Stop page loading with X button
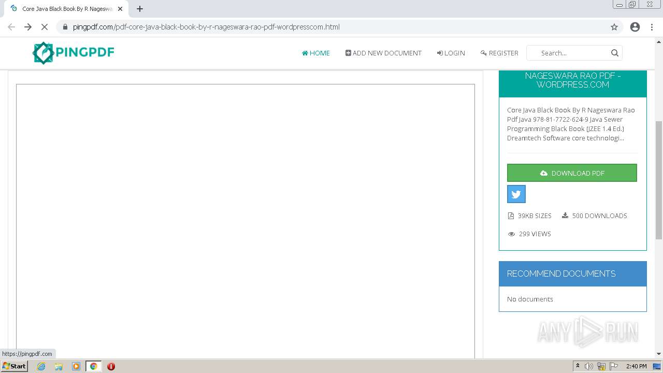Viewport: 663px width, 373px height. 45,27
